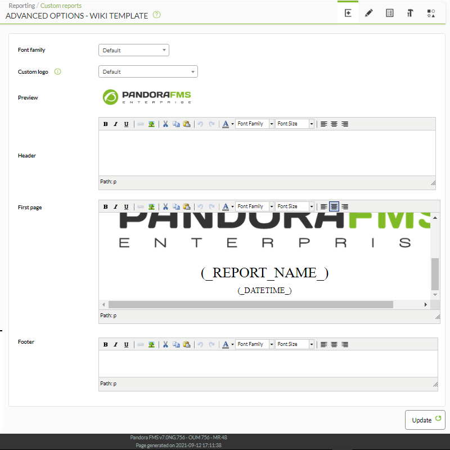
Task: Open Footer editor Font Family dropdown
Action: (x=255, y=344)
